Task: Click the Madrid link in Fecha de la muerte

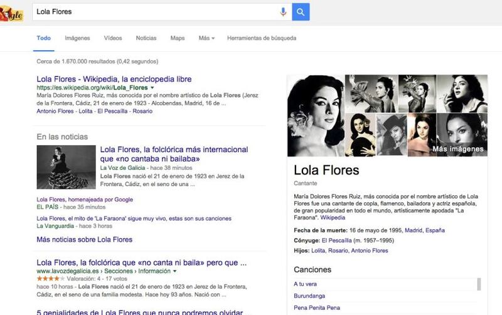Action: point(414,230)
